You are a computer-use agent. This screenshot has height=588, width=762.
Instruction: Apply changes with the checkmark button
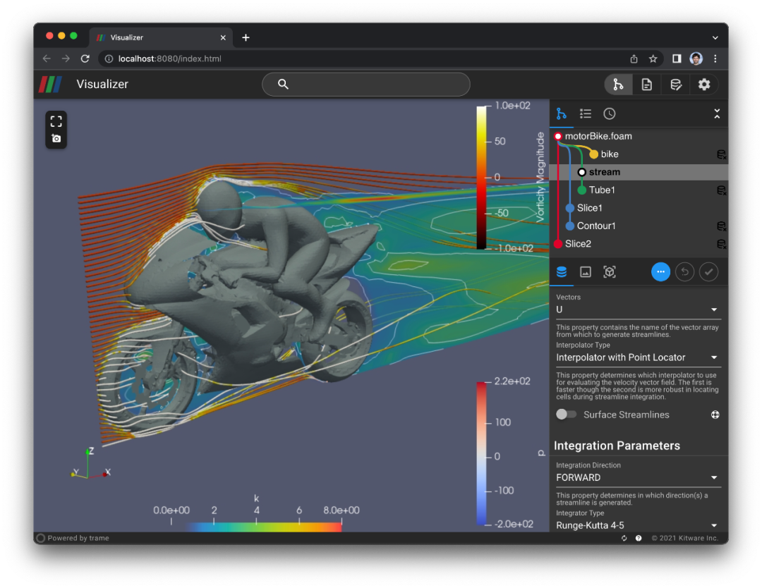[708, 272]
